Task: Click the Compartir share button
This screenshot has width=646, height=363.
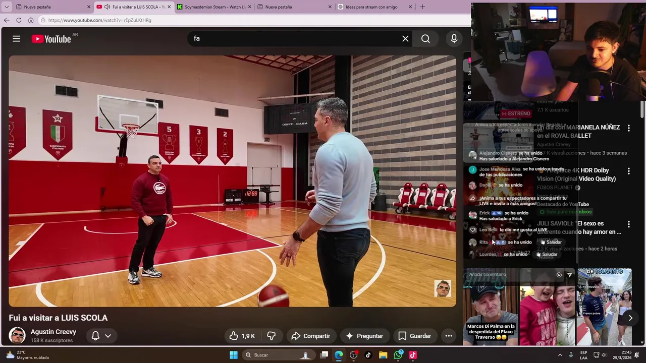Action: point(311,336)
